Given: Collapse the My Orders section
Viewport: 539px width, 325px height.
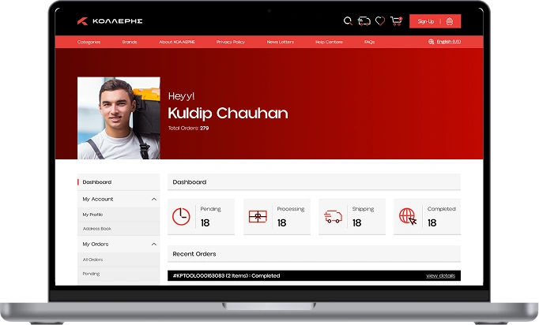Looking at the screenshot, I should point(153,245).
